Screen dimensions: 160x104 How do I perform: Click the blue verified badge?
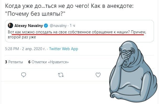point(46,25)
